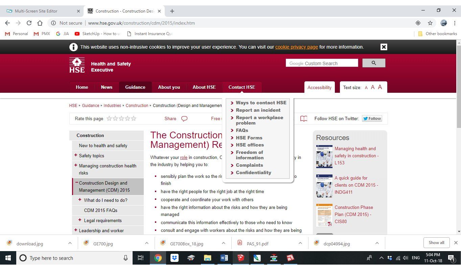Open Dropbox from the taskbar
This screenshot has height=270, width=461.
tap(175, 258)
